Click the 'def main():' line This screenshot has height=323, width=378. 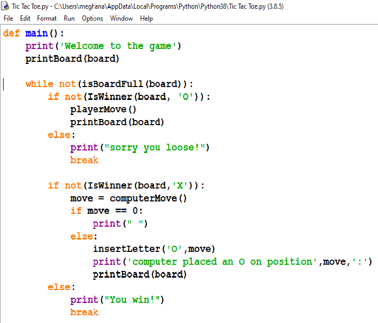point(33,33)
